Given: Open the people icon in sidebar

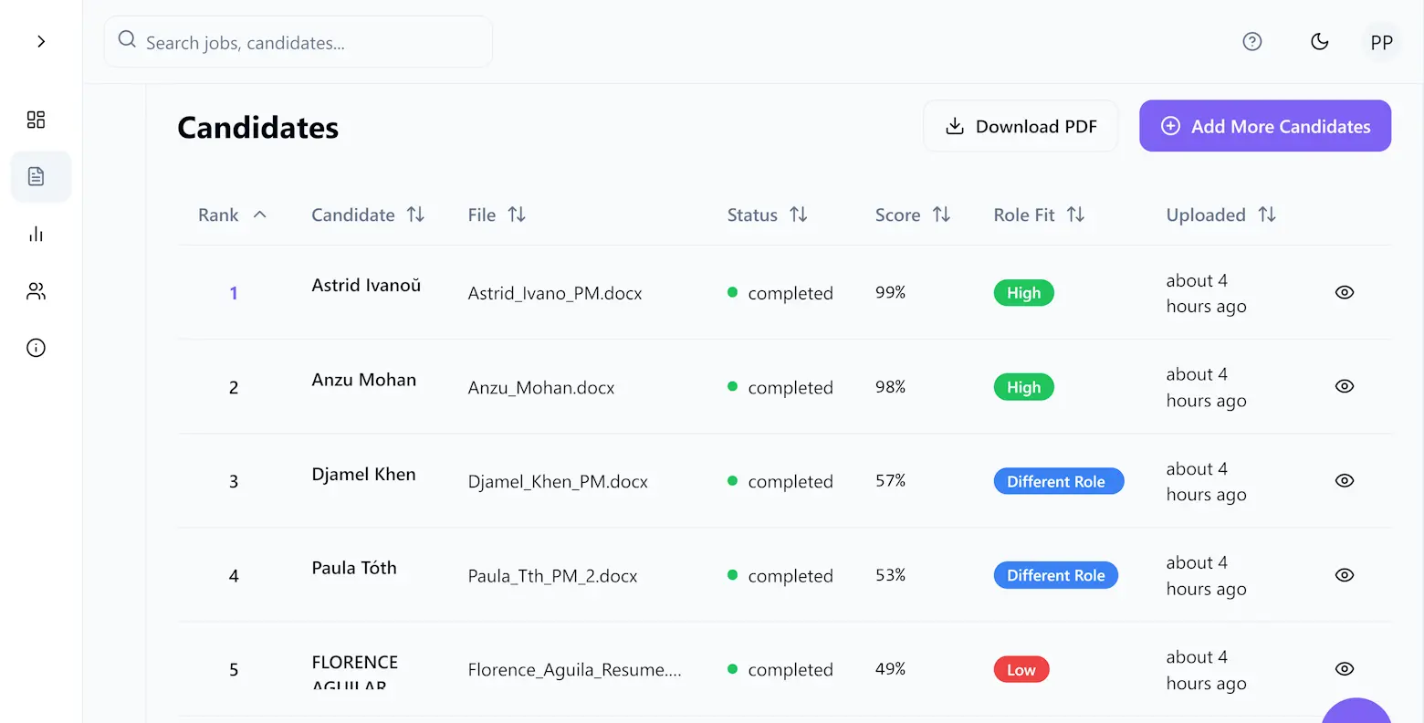Looking at the screenshot, I should 36,291.
